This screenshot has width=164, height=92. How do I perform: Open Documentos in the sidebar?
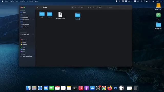(x=26, y=25)
